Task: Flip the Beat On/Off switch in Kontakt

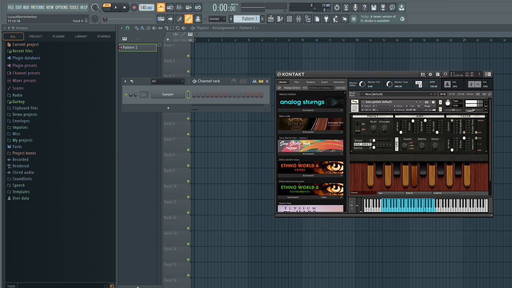Action: pyautogui.click(x=358, y=126)
